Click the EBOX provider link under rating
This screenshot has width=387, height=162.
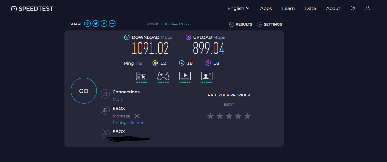229,104
